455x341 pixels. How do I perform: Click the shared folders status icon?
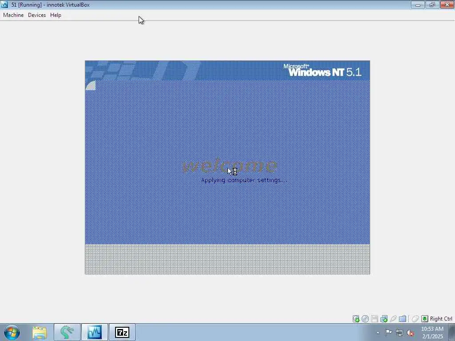(x=403, y=319)
